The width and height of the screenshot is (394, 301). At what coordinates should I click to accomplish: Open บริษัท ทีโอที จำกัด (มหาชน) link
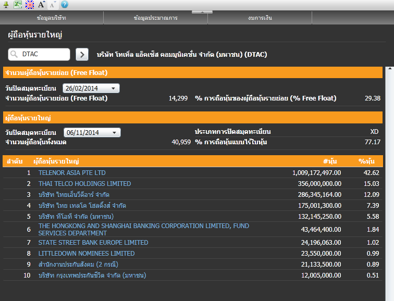click(76, 217)
